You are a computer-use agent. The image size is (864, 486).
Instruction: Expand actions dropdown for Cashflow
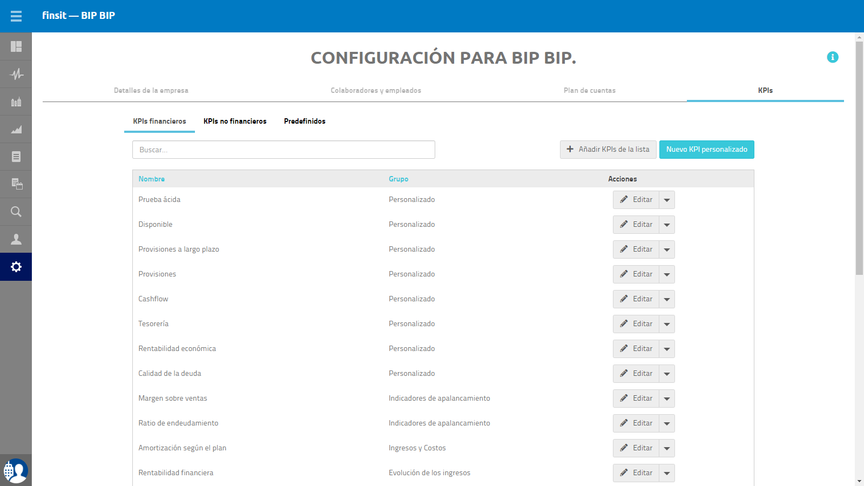pos(667,299)
